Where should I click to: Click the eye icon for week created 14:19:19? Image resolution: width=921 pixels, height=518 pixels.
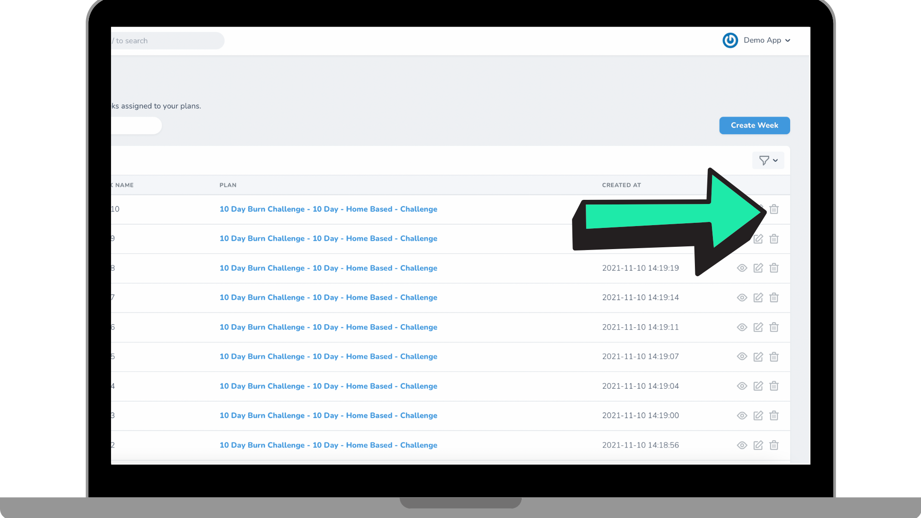point(742,268)
